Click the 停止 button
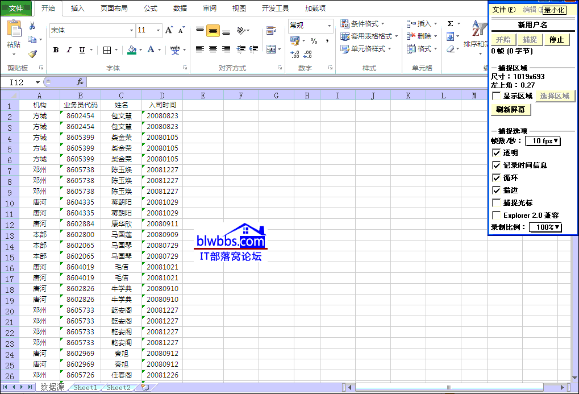The height and width of the screenshot is (394, 579). pyautogui.click(x=556, y=40)
